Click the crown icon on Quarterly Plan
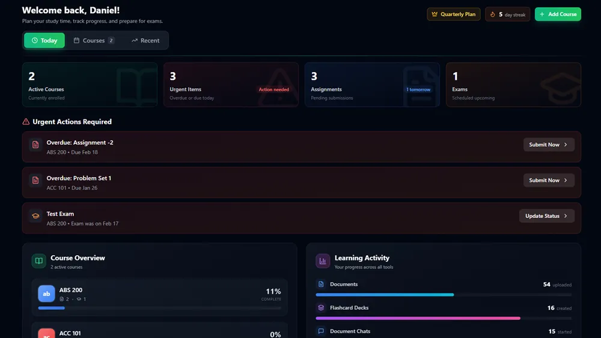This screenshot has height=338, width=601. click(435, 14)
